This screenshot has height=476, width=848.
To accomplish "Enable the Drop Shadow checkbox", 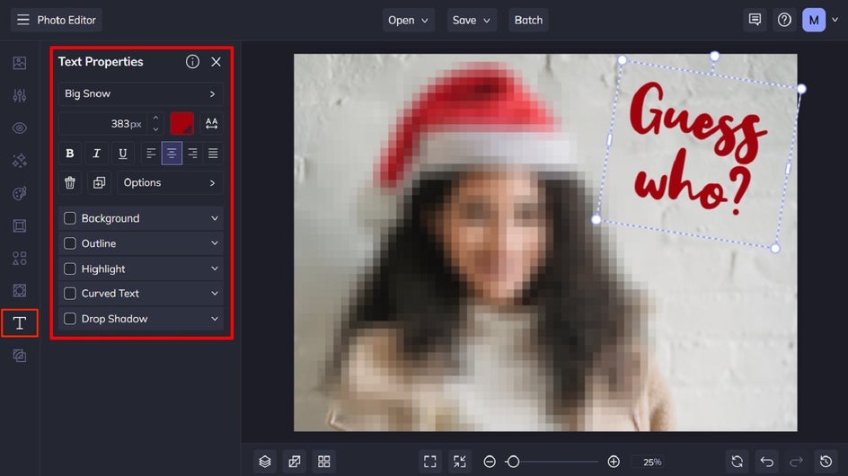I will [70, 319].
